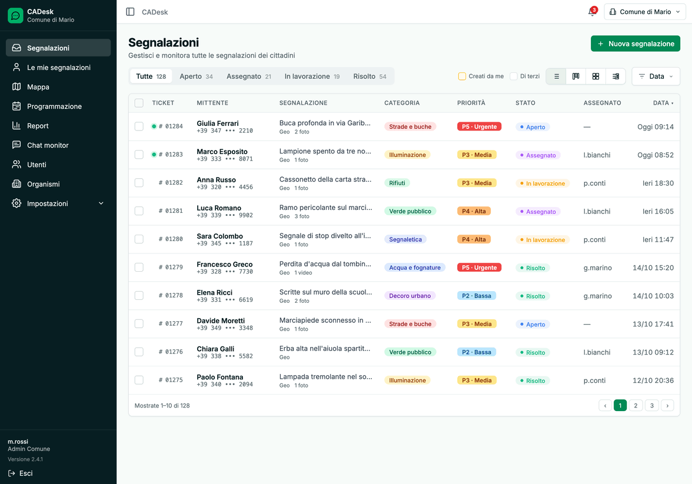692x484 pixels.
Task: Click the Nuova segnalazione button
Action: [636, 44]
